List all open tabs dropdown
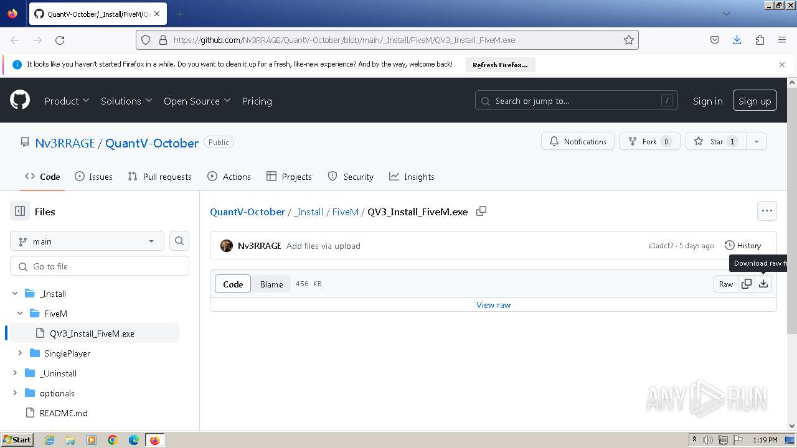The width and height of the screenshot is (797, 448). coord(726,14)
